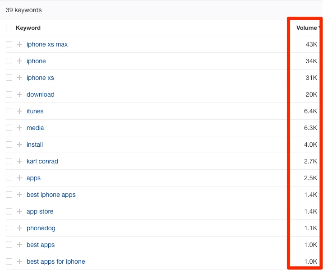Add phonedog with its plus icon

click(x=19, y=228)
